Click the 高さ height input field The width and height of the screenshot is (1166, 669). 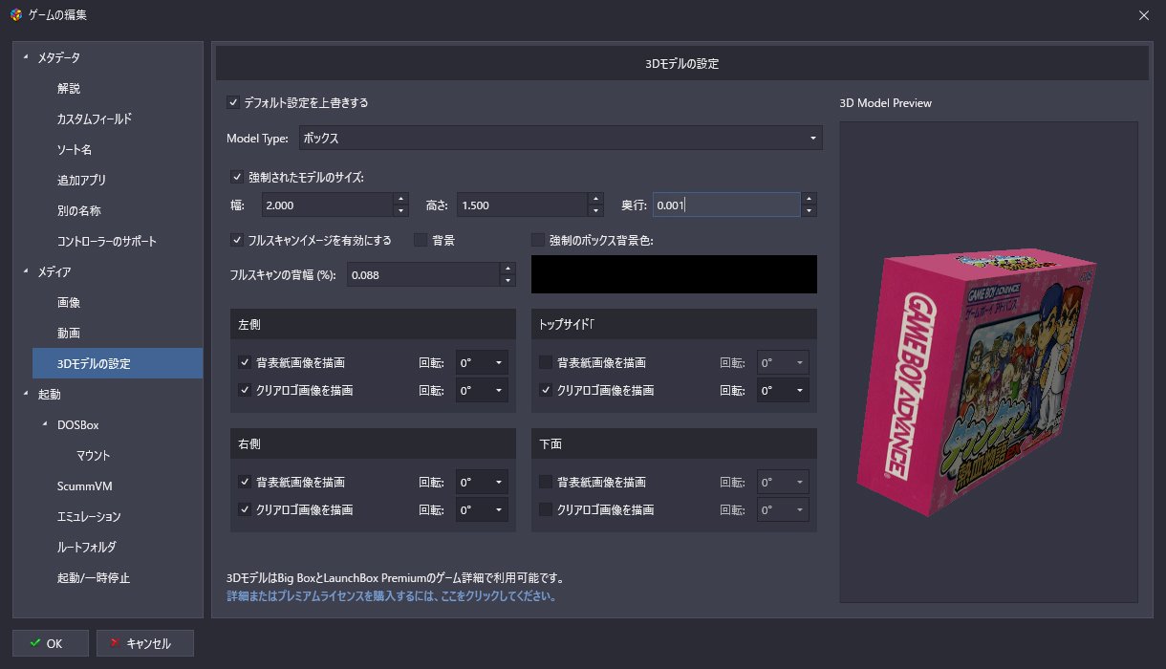point(522,205)
